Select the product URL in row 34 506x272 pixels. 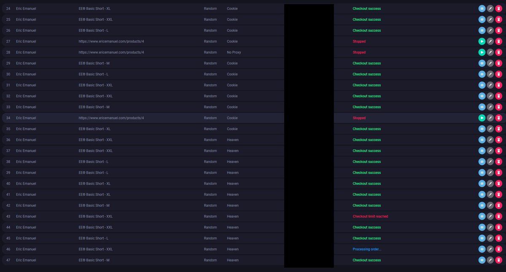(111, 118)
